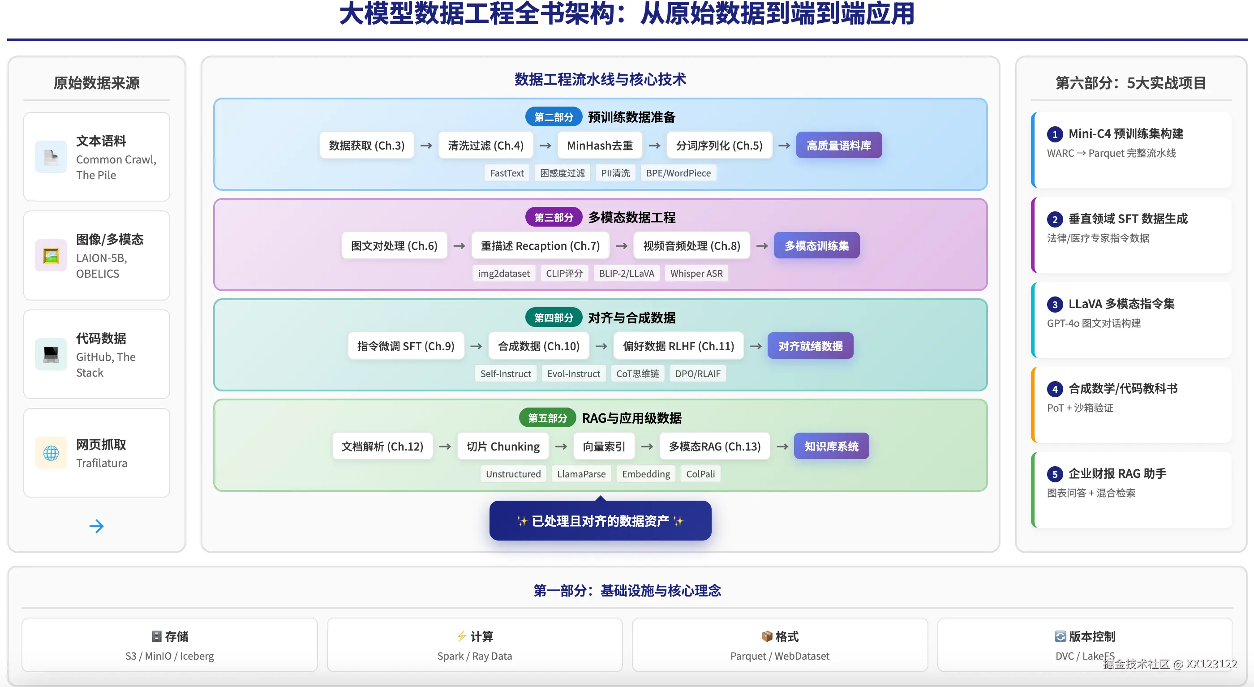The image size is (1254, 687).
Task: Select the picture icon for 图像/多模态
Action: coord(51,256)
